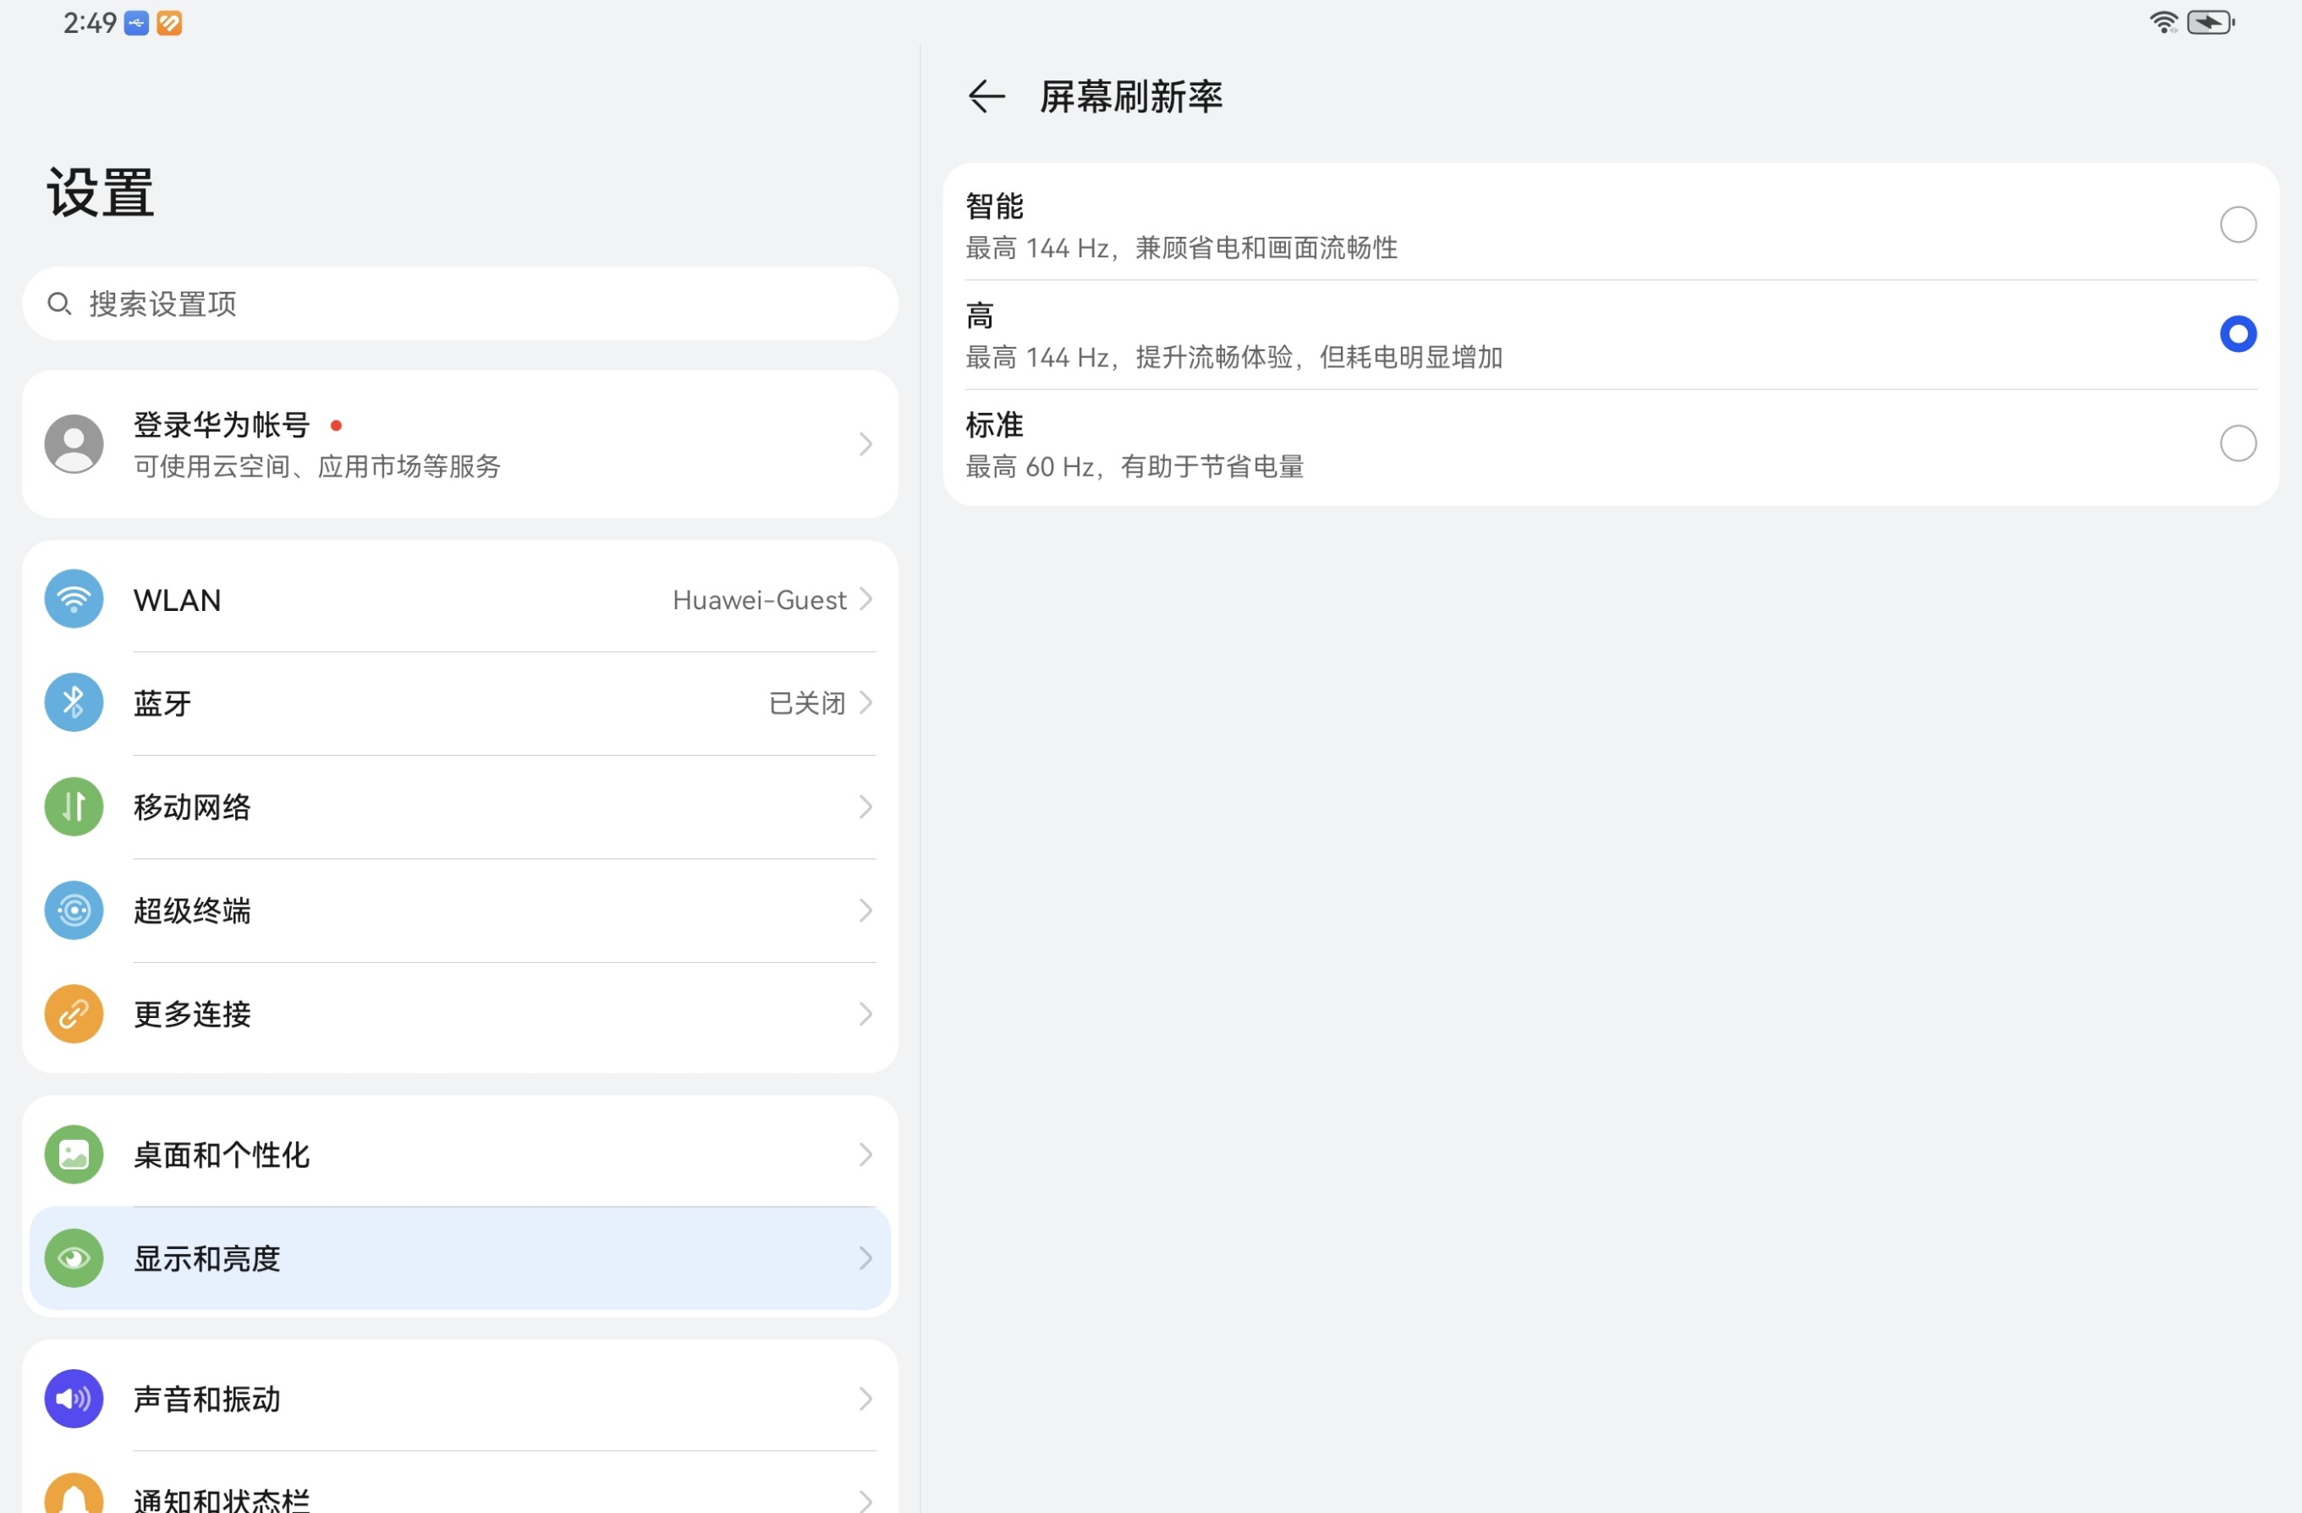Click the blue WLAN wifi icon

(x=74, y=600)
